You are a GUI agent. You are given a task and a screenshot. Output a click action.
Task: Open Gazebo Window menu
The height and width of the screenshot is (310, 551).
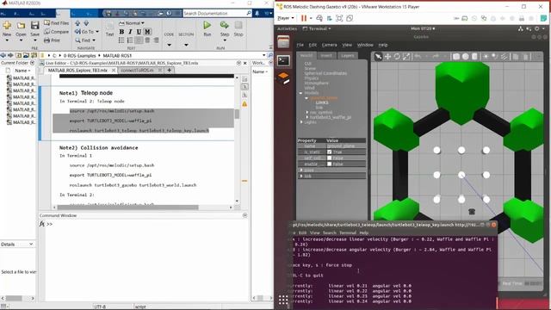coord(365,45)
